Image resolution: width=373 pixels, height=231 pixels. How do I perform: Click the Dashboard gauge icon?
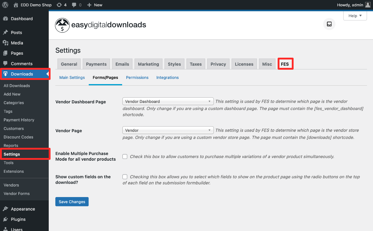[5, 19]
